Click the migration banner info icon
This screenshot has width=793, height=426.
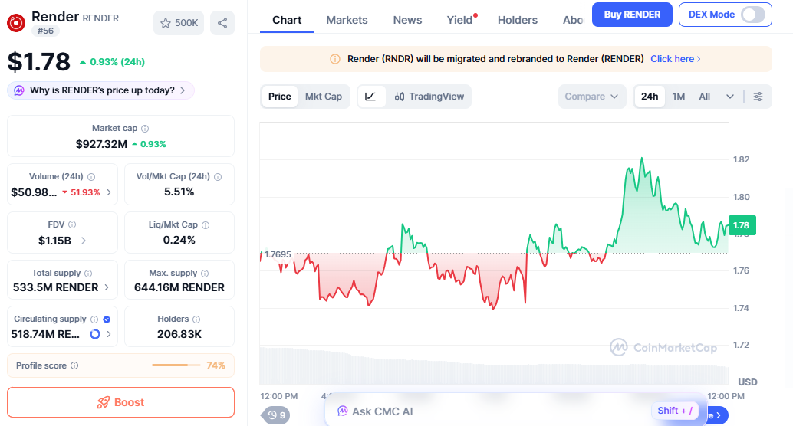[335, 59]
